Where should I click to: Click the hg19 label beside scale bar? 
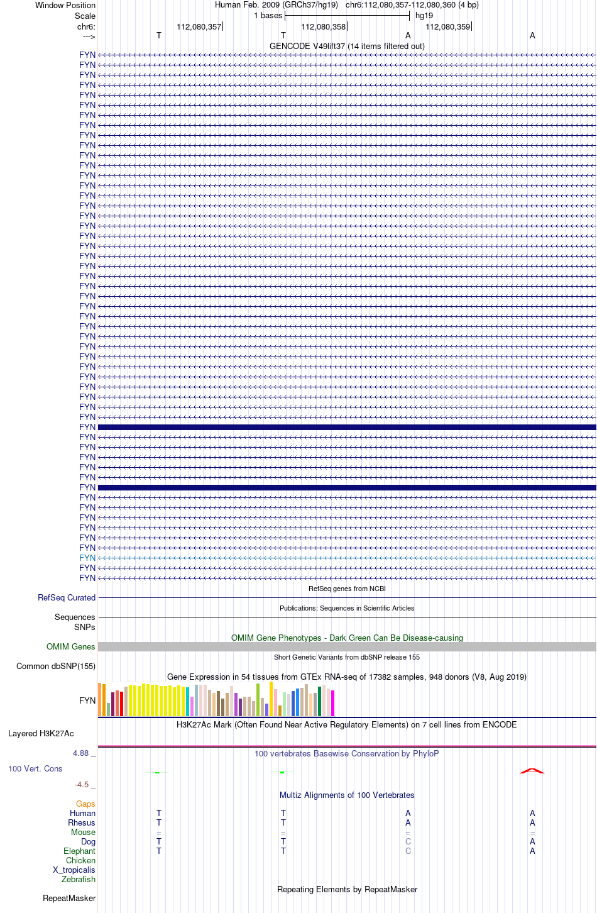click(424, 16)
